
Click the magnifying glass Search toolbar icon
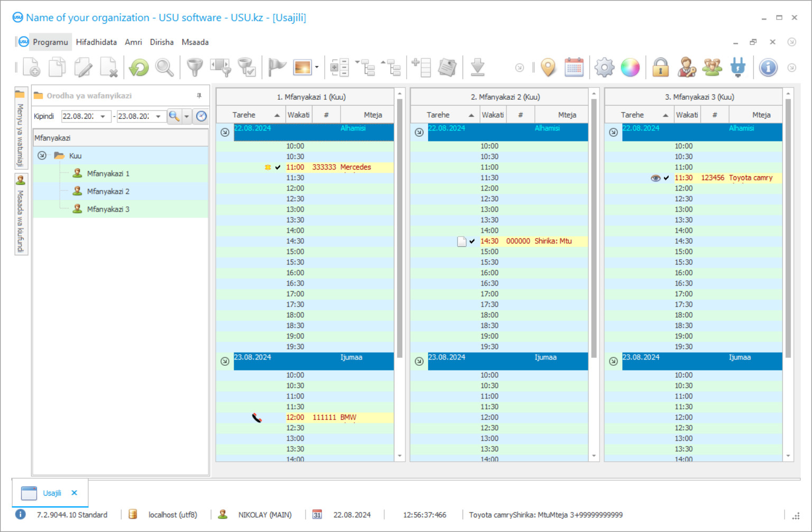click(164, 68)
